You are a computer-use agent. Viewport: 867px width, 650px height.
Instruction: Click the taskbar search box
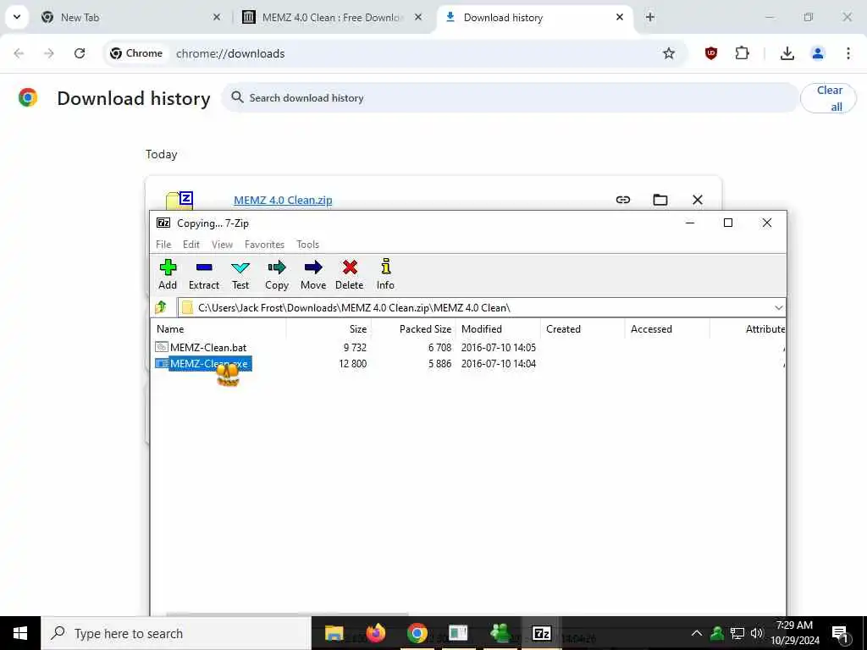tap(176, 633)
